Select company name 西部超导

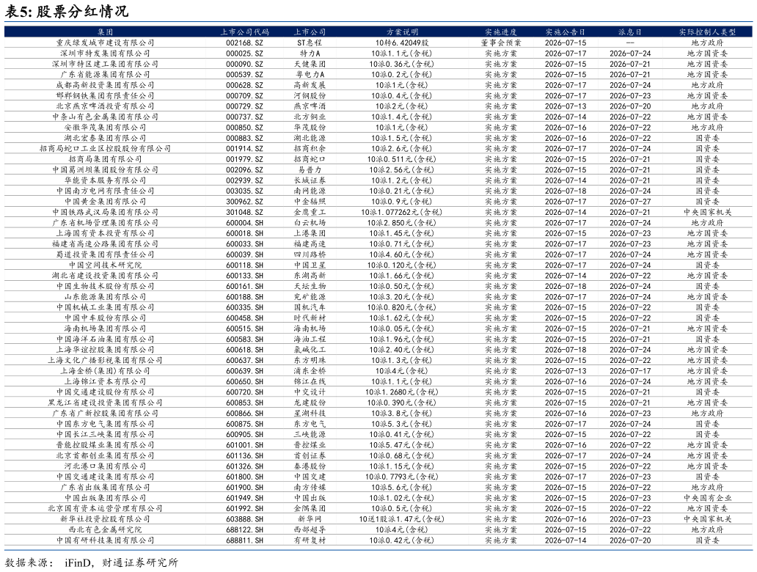[310, 529]
